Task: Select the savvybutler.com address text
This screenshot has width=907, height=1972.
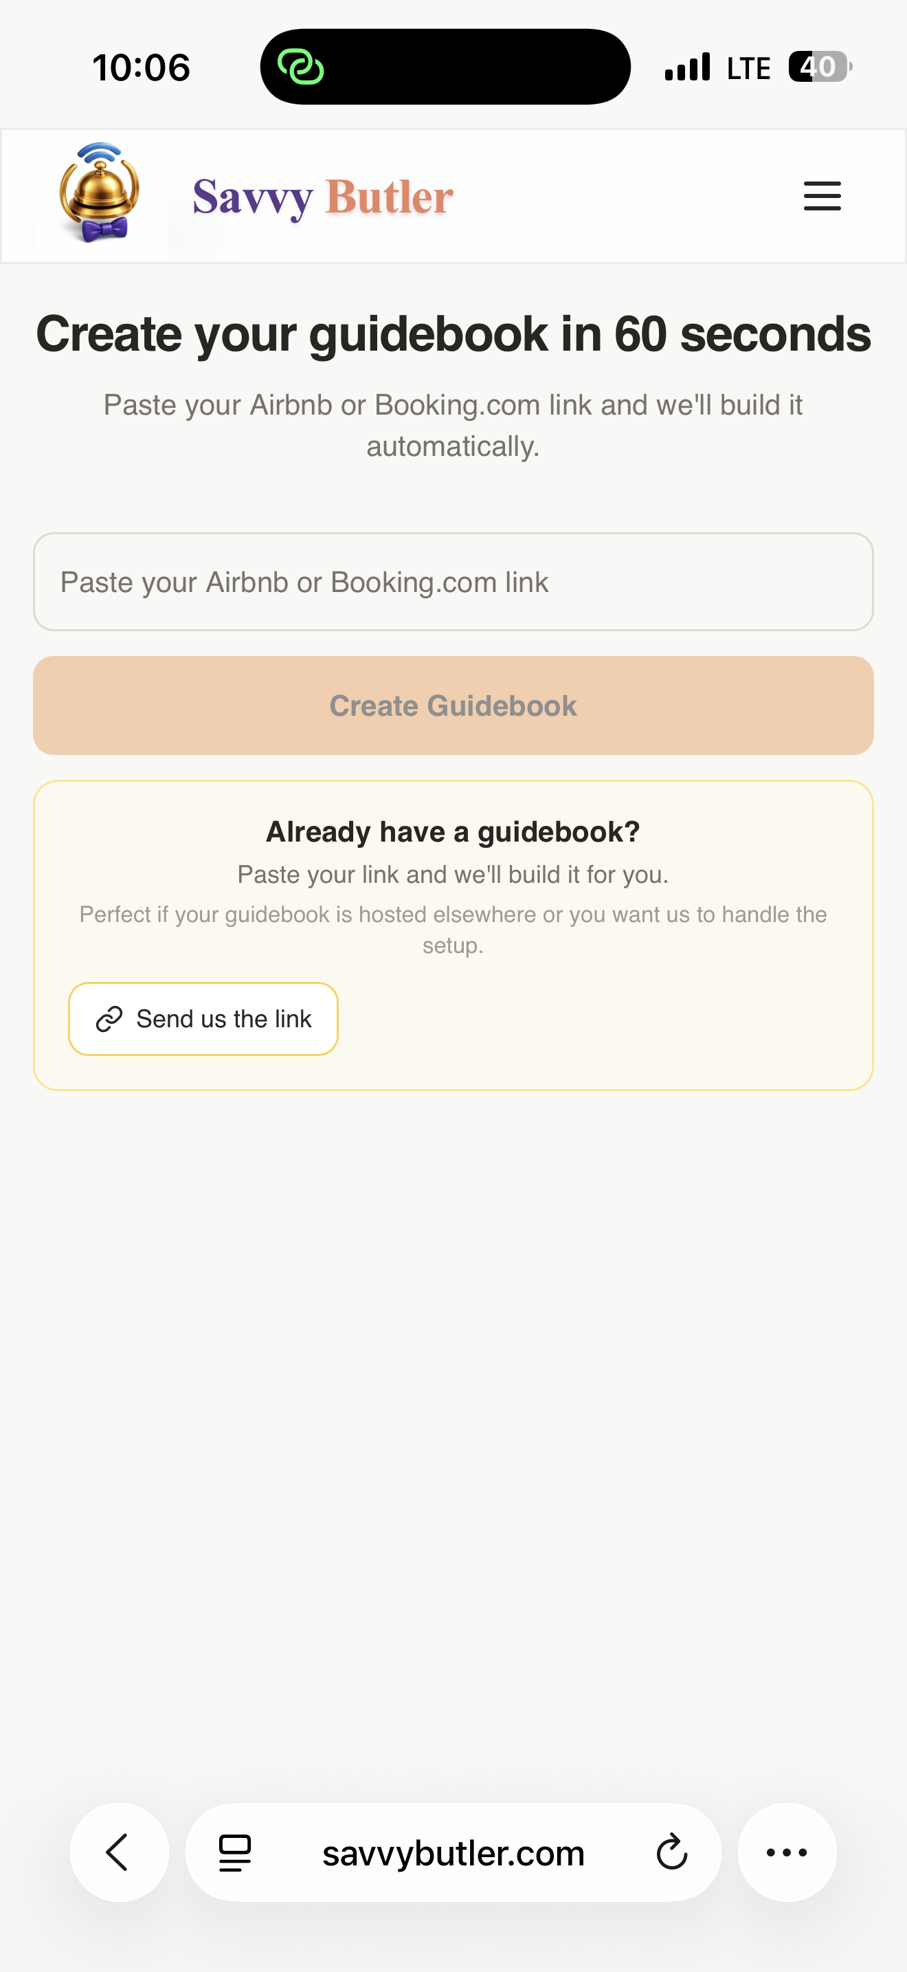Action: [x=453, y=1853]
